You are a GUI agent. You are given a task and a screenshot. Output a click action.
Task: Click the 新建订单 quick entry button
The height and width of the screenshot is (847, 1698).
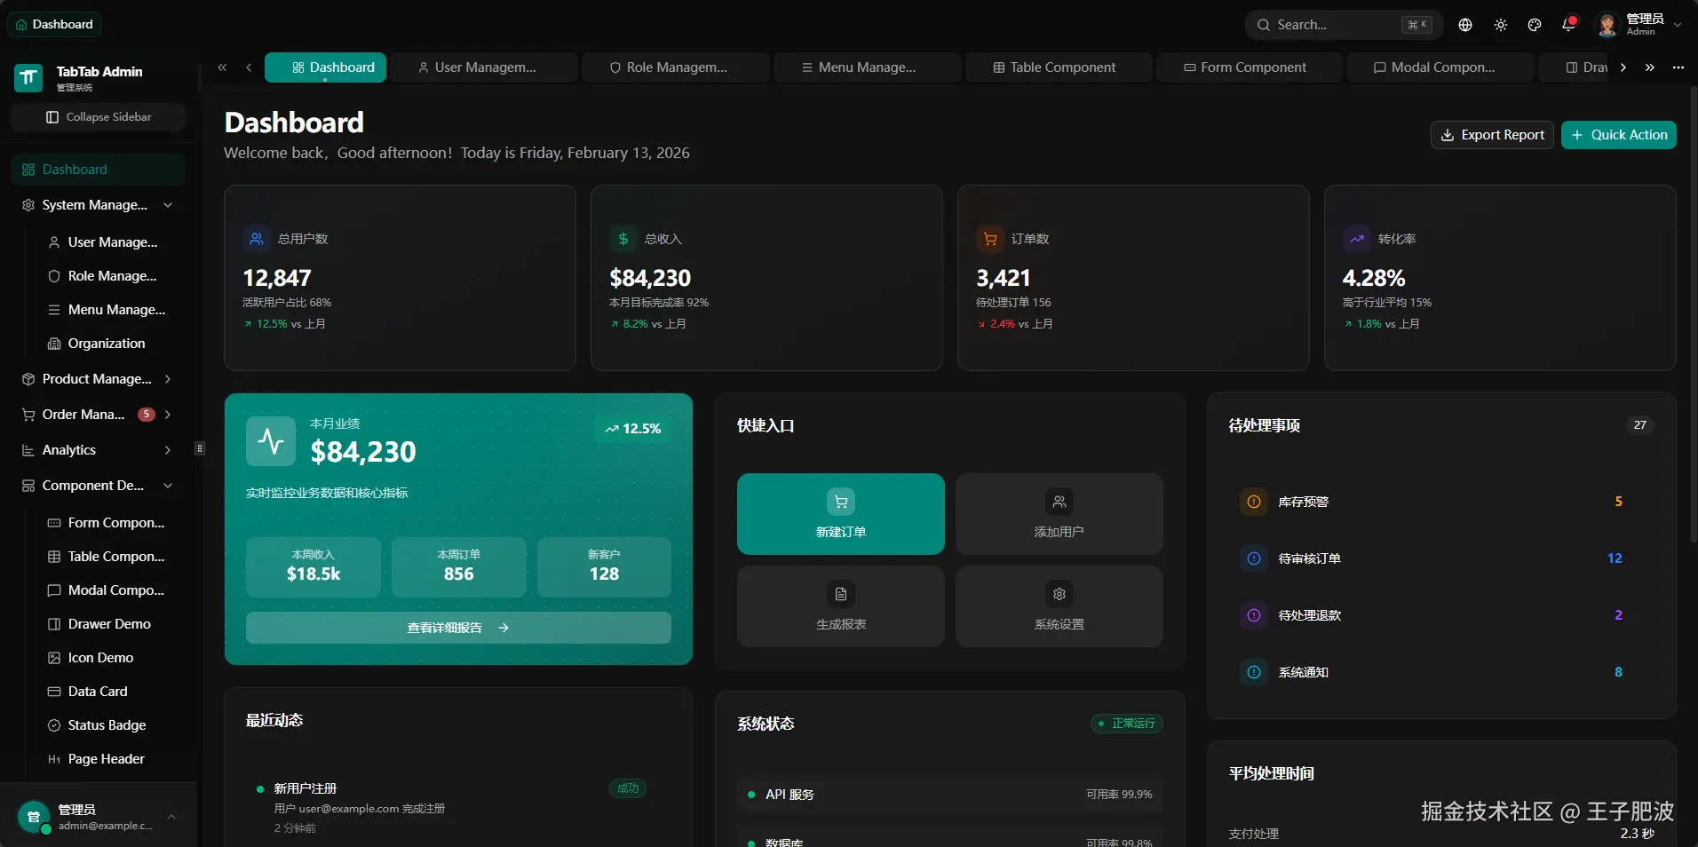point(841,514)
